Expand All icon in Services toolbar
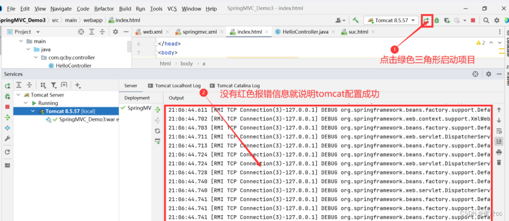Screen dimensions: 509x221 [x=19, y=85]
